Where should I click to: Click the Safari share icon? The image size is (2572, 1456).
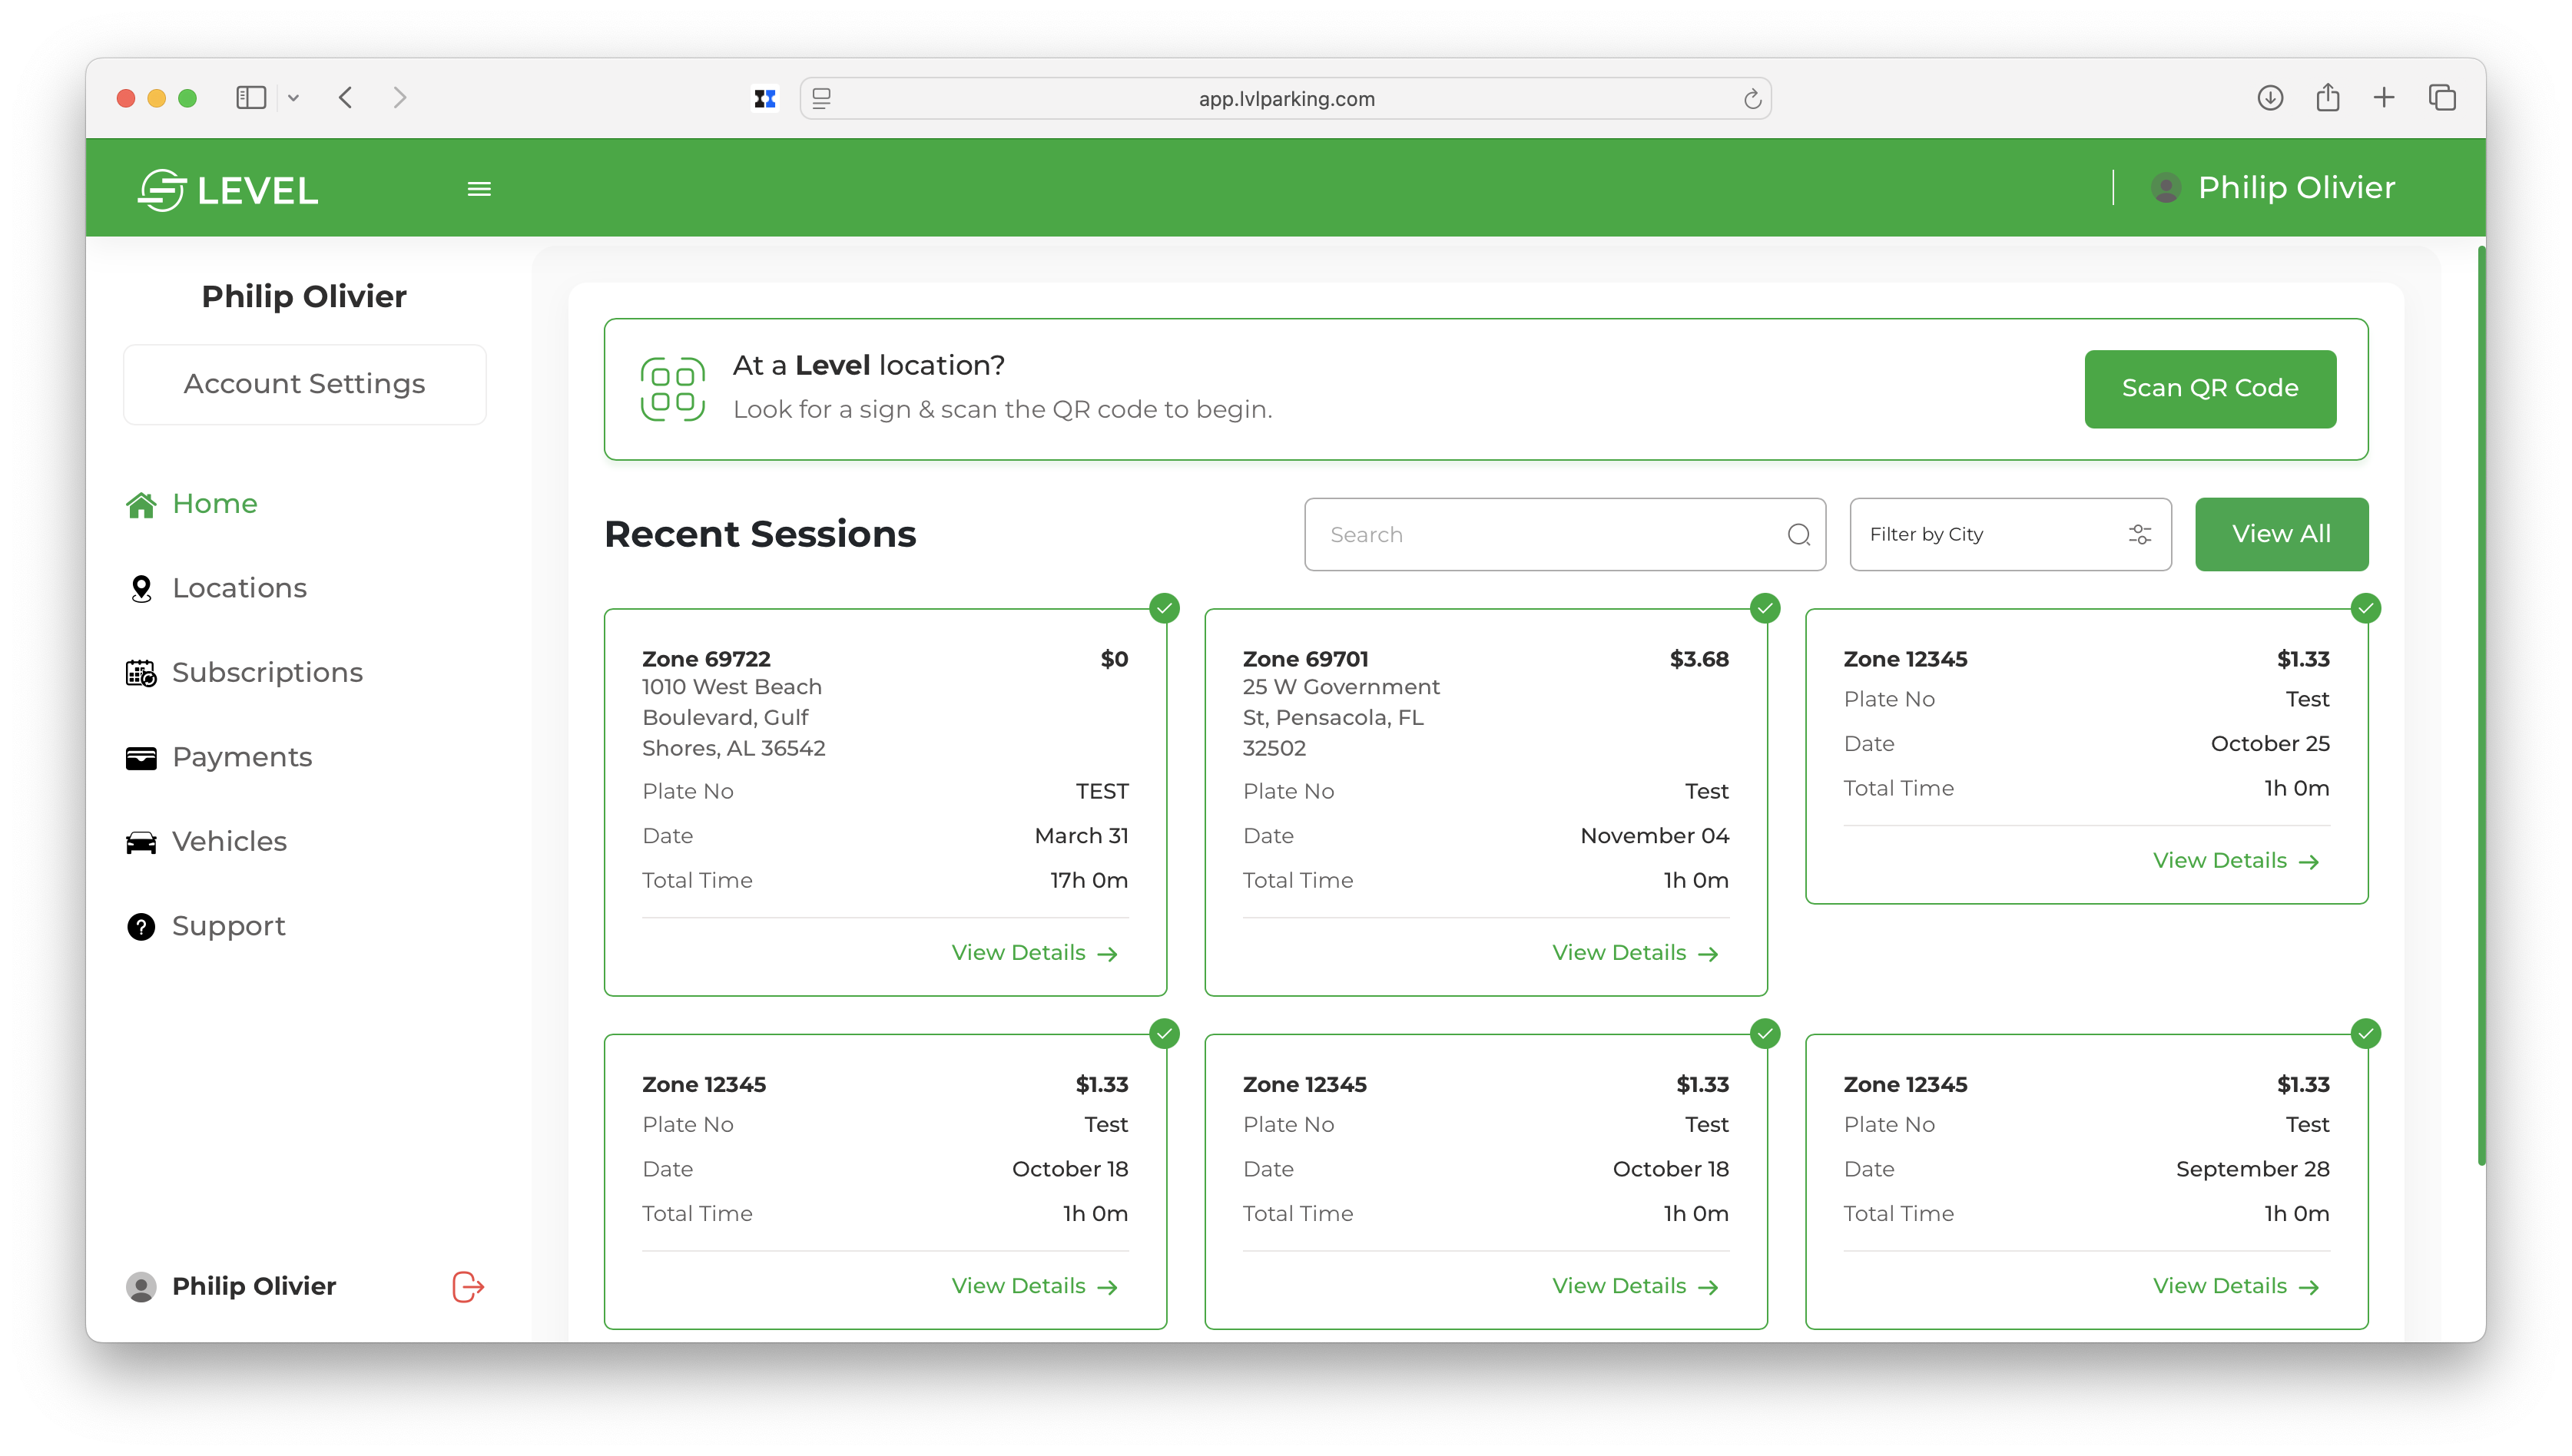[2327, 98]
